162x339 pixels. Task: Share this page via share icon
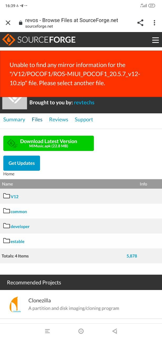140,23
